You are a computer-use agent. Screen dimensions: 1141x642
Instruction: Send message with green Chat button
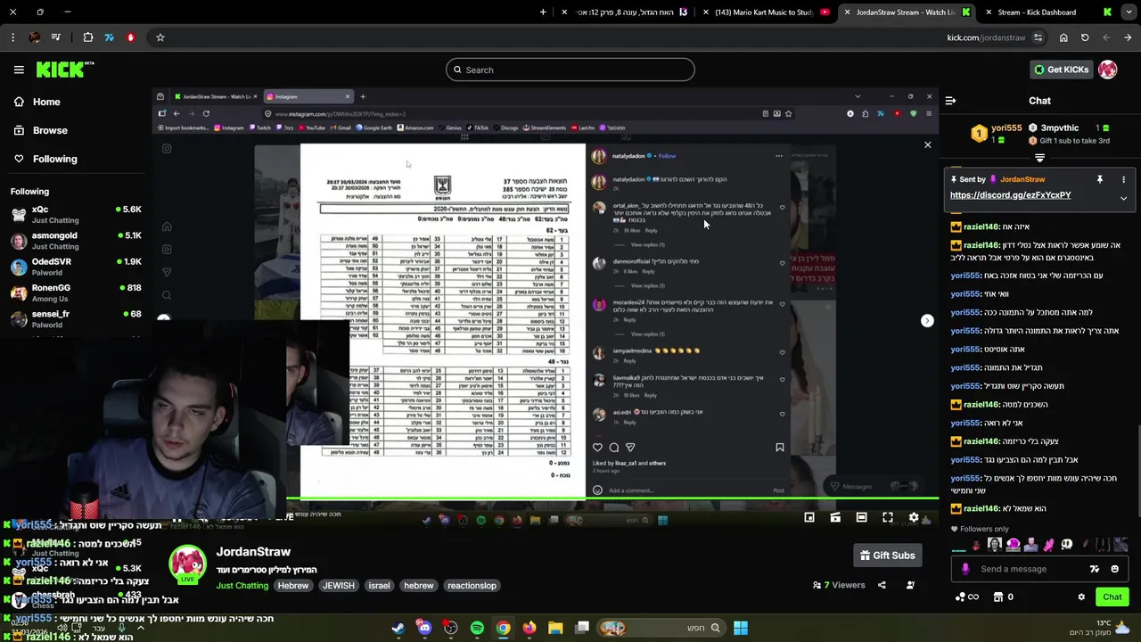(x=1112, y=597)
